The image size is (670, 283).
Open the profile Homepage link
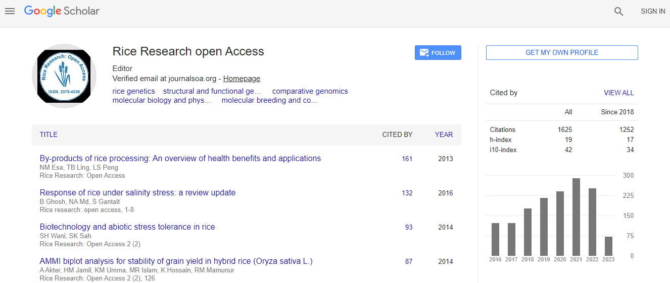242,79
